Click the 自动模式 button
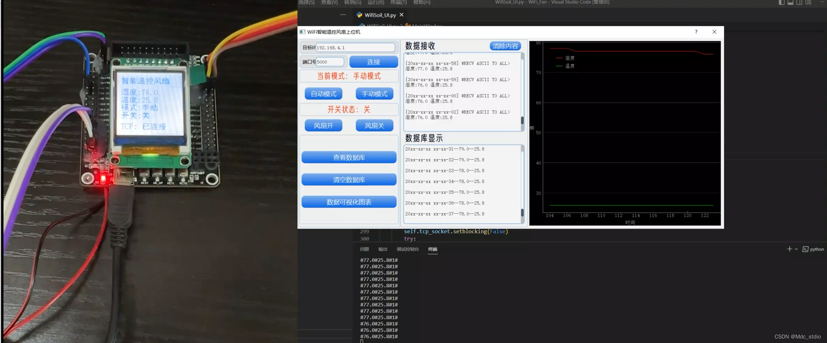Screen dimensions: 827x343 coord(324,94)
